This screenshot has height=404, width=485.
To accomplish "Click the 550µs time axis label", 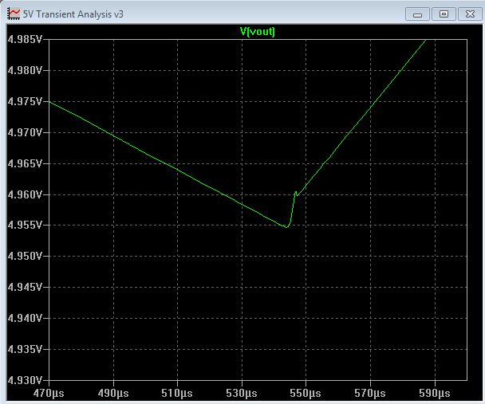I will (306, 394).
